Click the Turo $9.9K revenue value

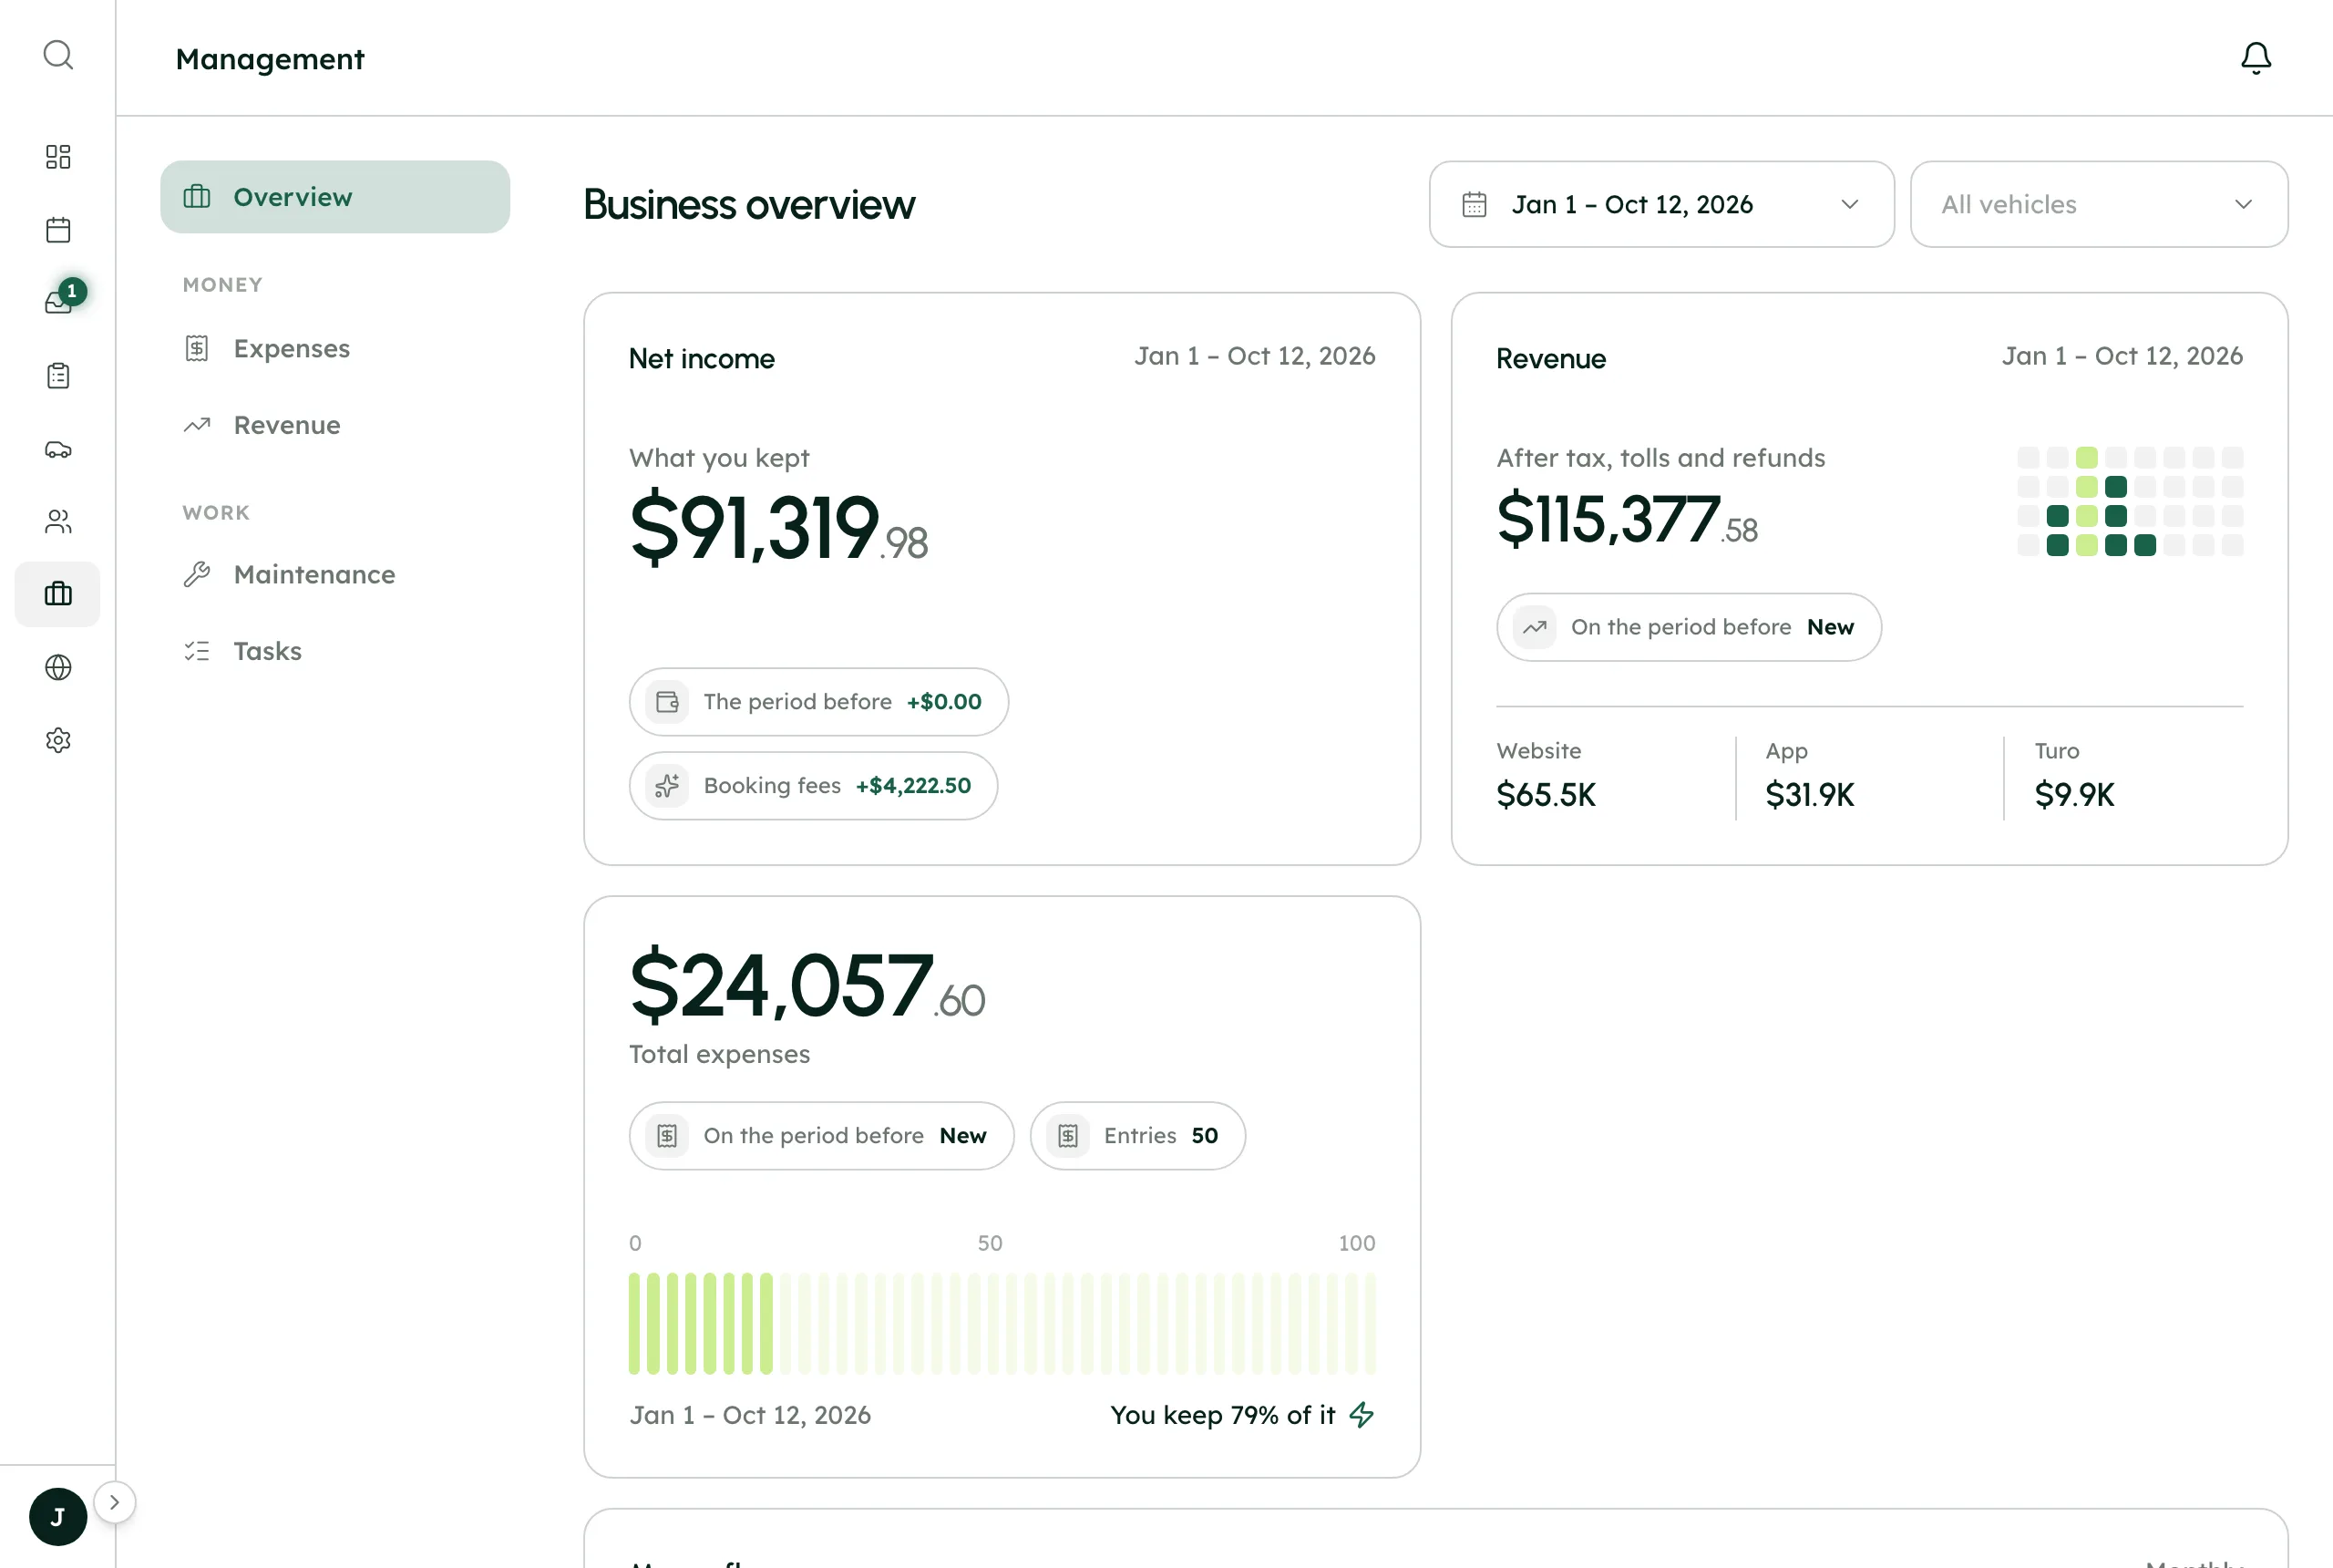pos(2074,795)
